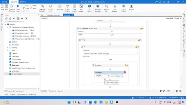The height and width of the screenshot is (105, 186).
Task: Click the search icon in title bar
Action: click(156, 2)
